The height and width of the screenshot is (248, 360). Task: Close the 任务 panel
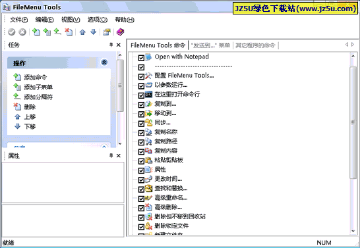(119, 45)
